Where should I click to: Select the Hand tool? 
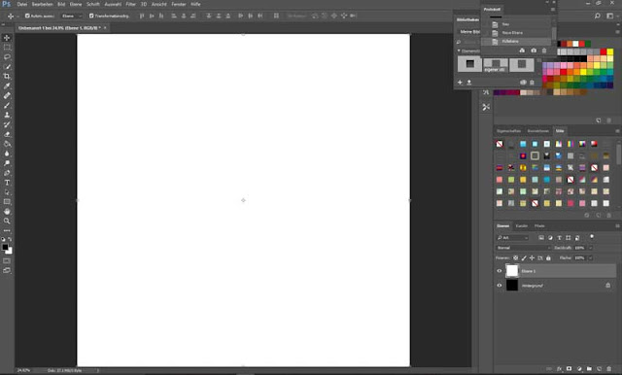(7, 211)
